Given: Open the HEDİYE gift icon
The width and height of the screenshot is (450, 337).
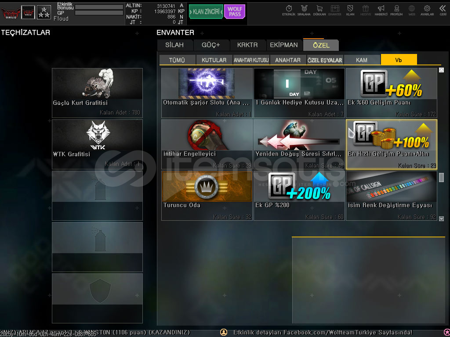Looking at the screenshot, I should coord(365,10).
